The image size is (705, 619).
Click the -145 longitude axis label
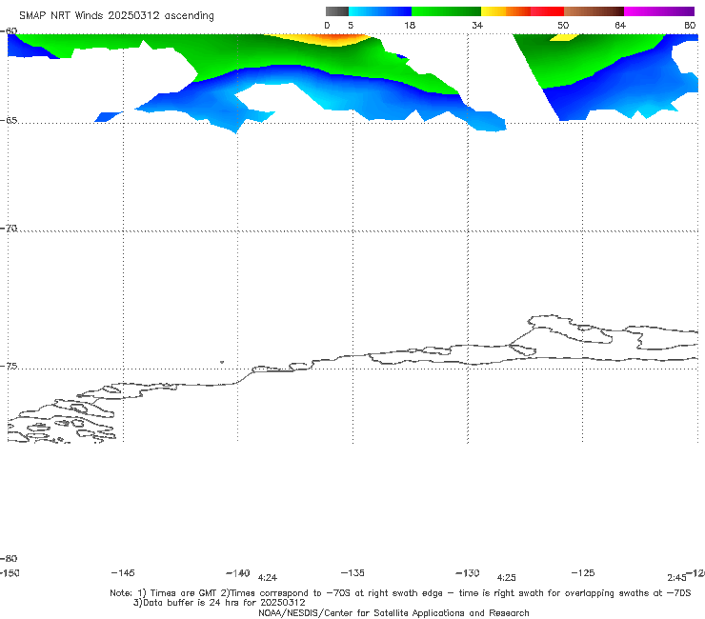coord(123,572)
